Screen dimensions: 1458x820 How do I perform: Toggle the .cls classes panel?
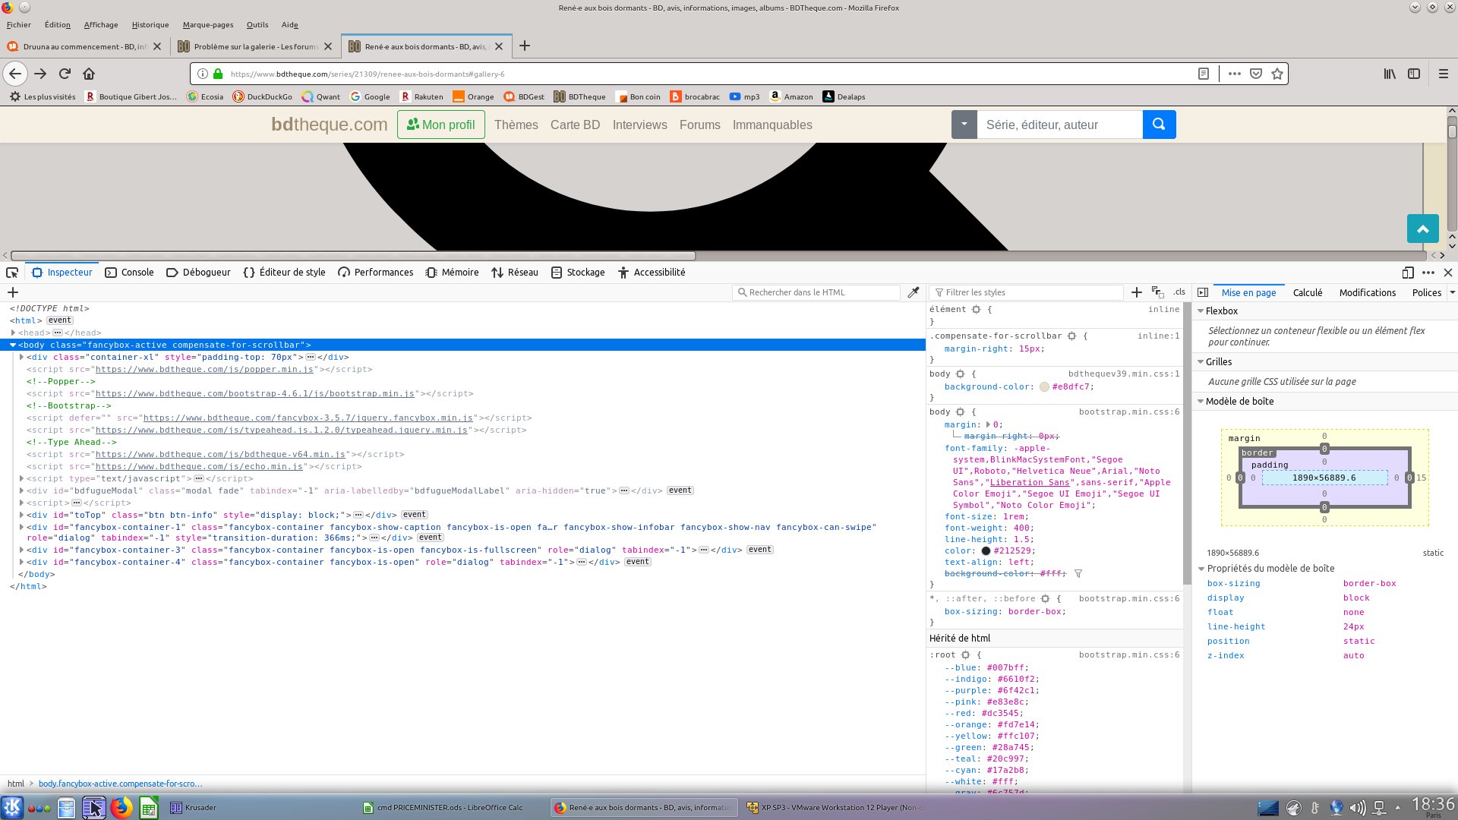[x=1179, y=292]
